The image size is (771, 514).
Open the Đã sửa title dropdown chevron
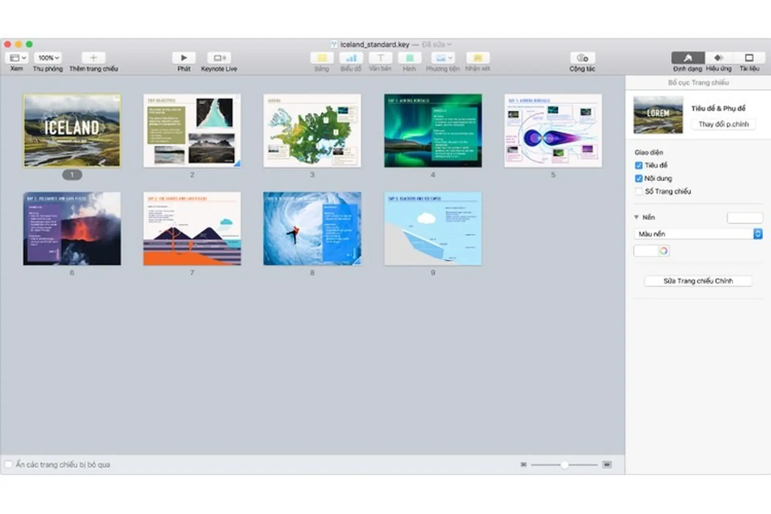coord(449,44)
